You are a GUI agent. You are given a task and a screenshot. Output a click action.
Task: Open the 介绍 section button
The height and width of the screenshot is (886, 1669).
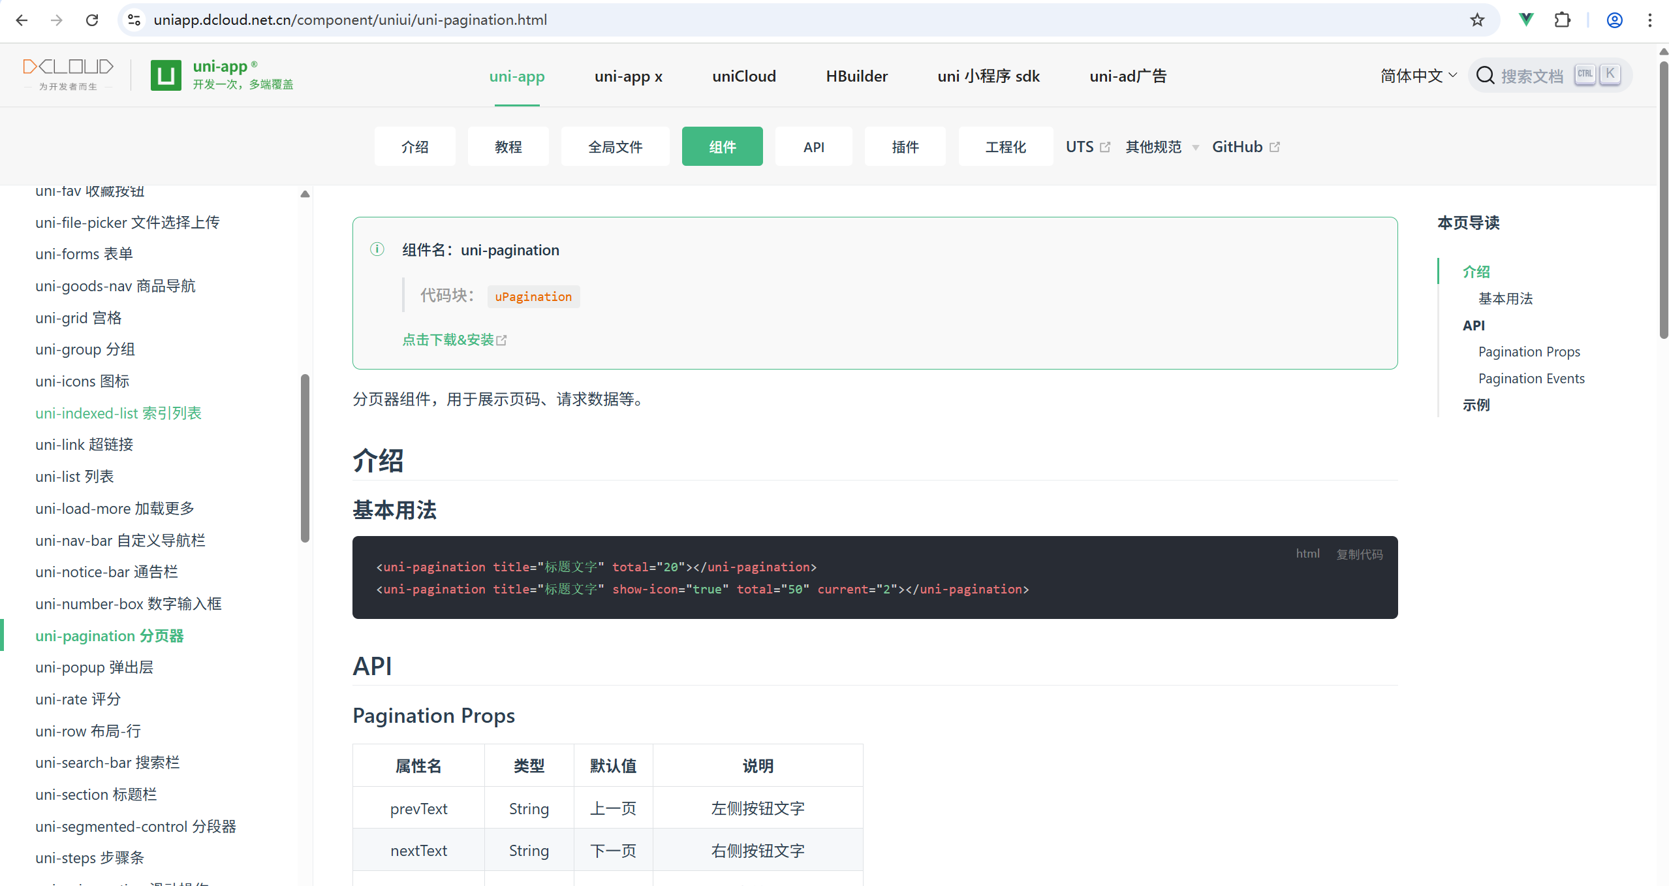(x=415, y=146)
